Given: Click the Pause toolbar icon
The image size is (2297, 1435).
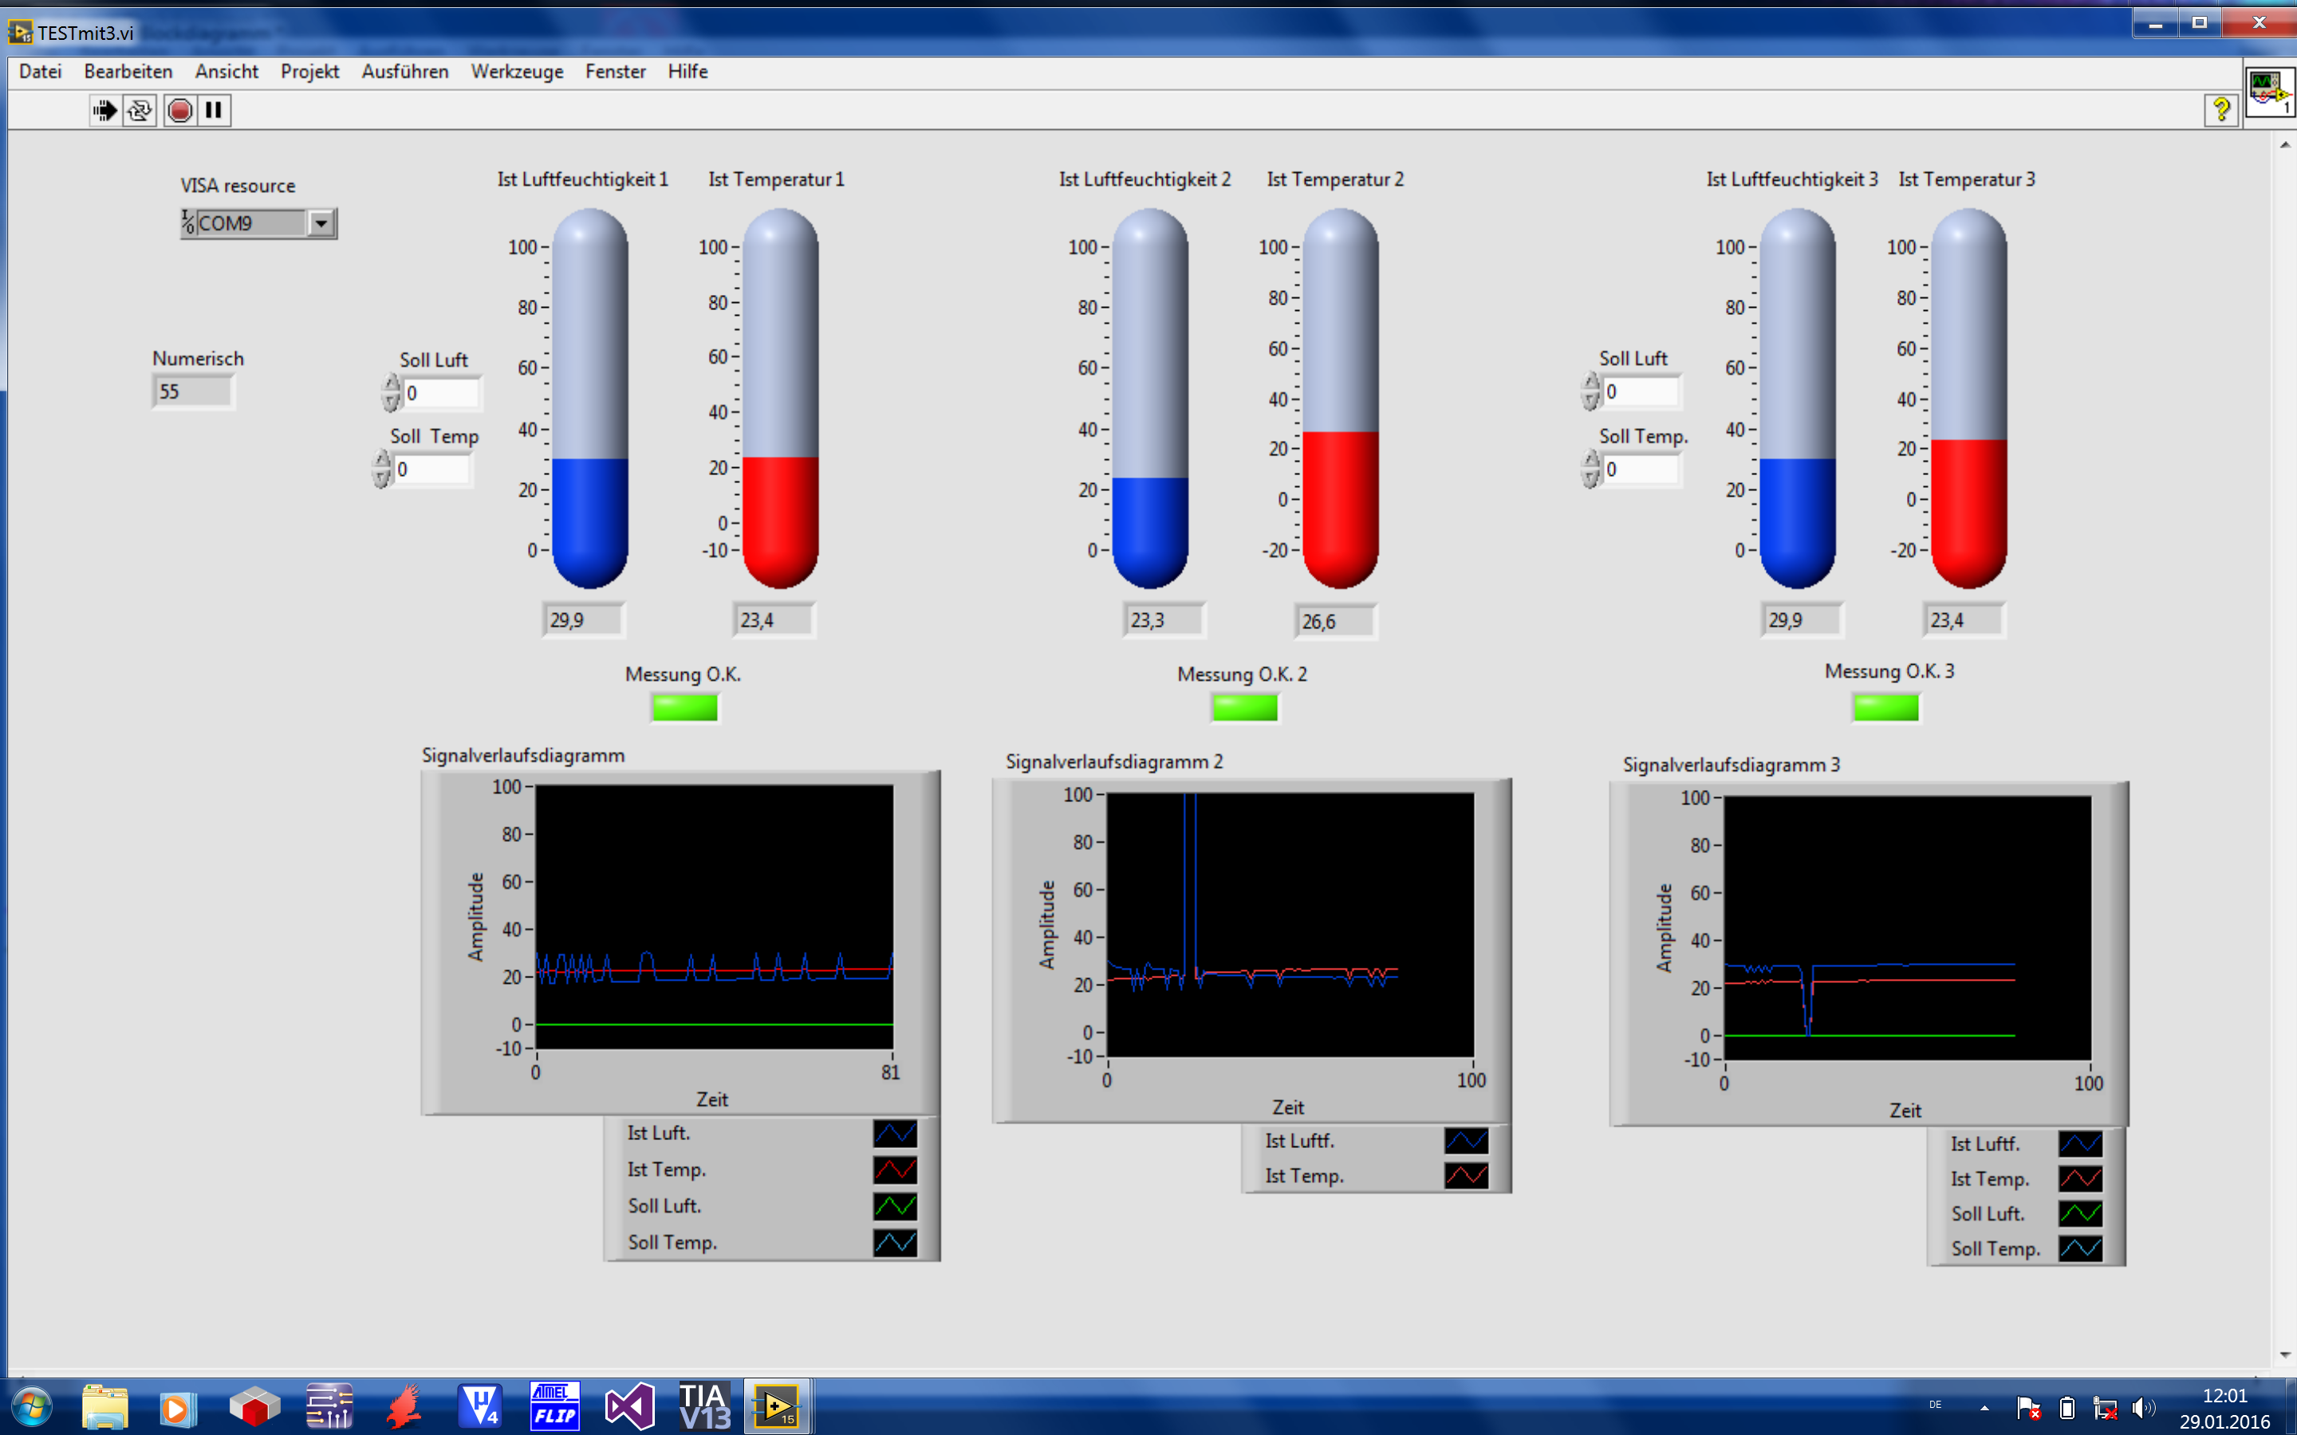Looking at the screenshot, I should tap(214, 111).
